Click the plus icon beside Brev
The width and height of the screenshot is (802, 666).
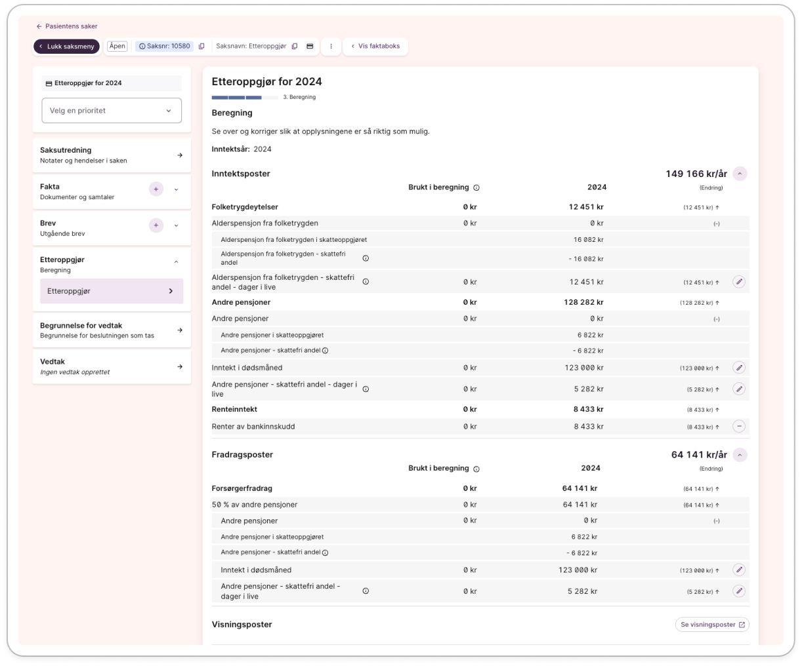(156, 225)
